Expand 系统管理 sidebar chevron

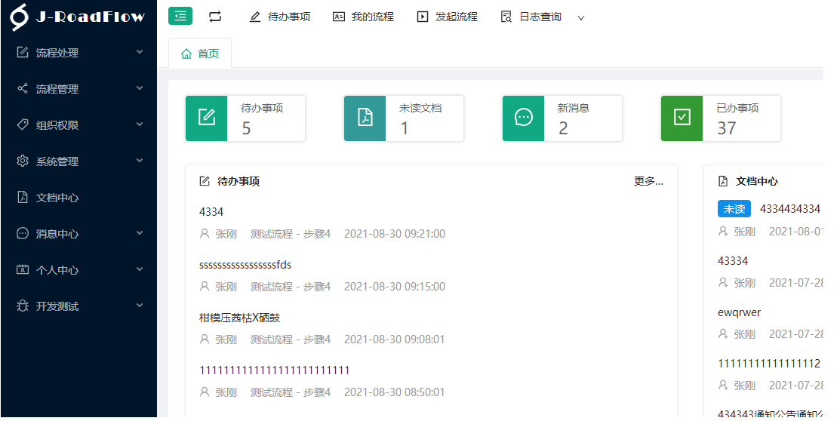pos(140,160)
